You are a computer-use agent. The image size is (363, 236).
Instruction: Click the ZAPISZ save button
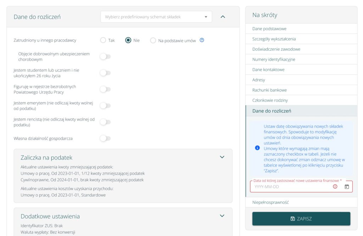301,219
